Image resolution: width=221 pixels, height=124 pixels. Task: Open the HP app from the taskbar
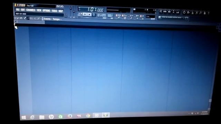click(x=51, y=117)
